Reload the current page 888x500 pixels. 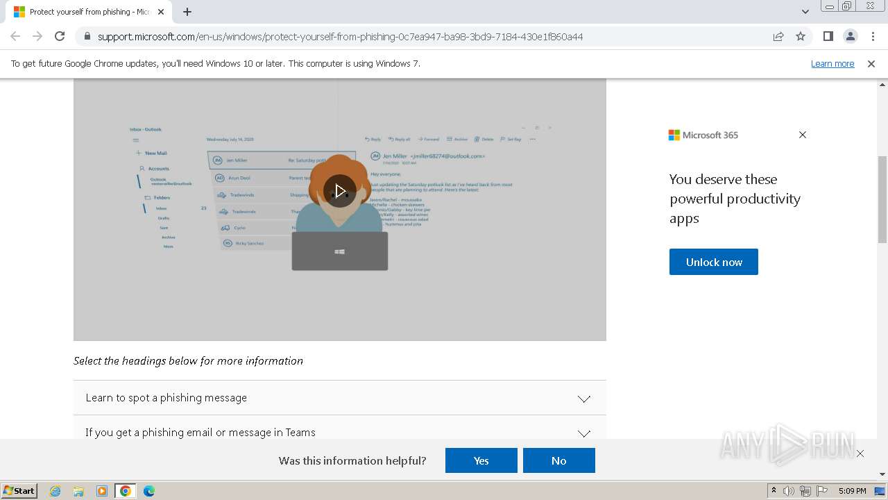click(60, 36)
